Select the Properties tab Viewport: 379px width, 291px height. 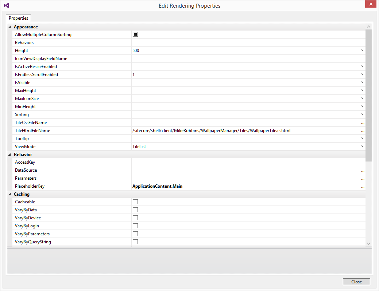(18, 18)
